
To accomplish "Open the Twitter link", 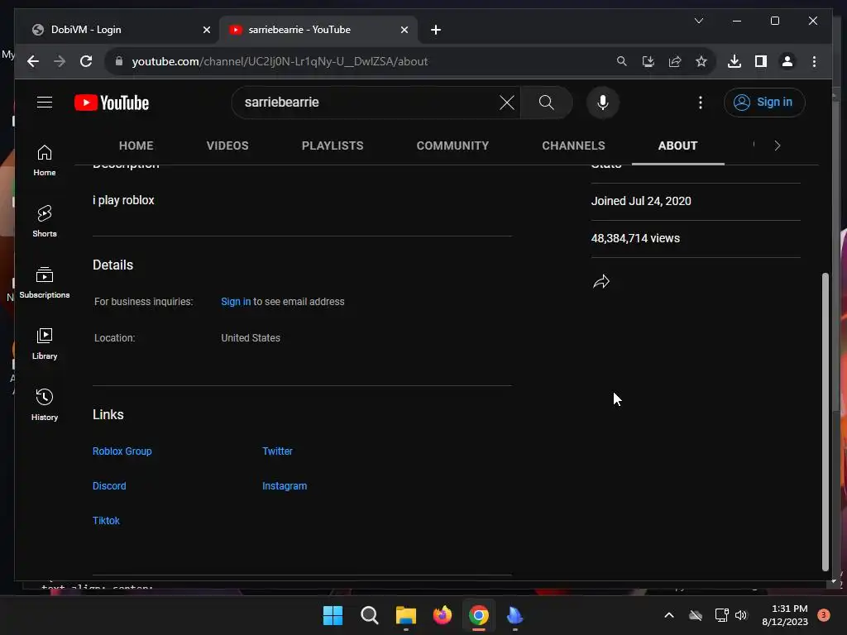I will point(277,451).
